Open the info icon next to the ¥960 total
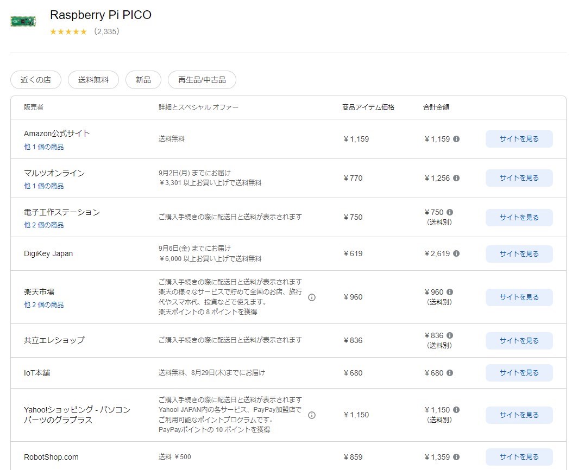Screen dimensions: 578x470 (450, 292)
